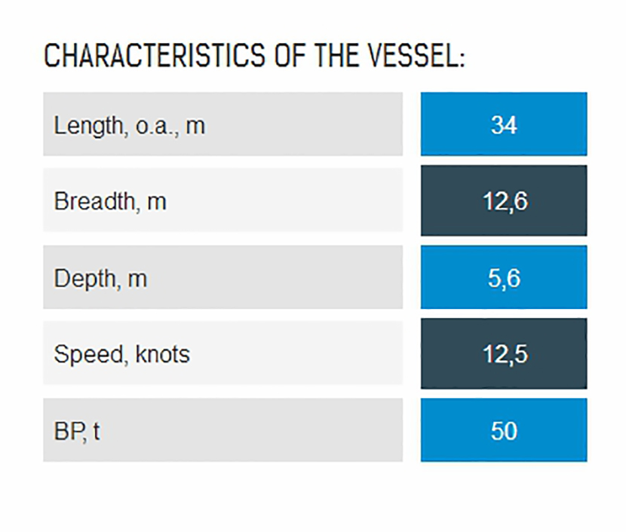The image size is (626, 532).
Task: Click the word 'knots' in Speed row
Action: click(162, 353)
